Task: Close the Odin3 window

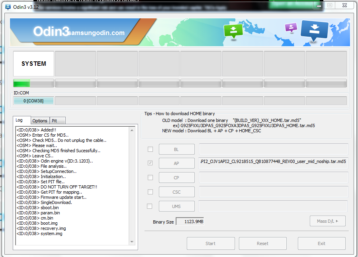Action: coord(345,5)
